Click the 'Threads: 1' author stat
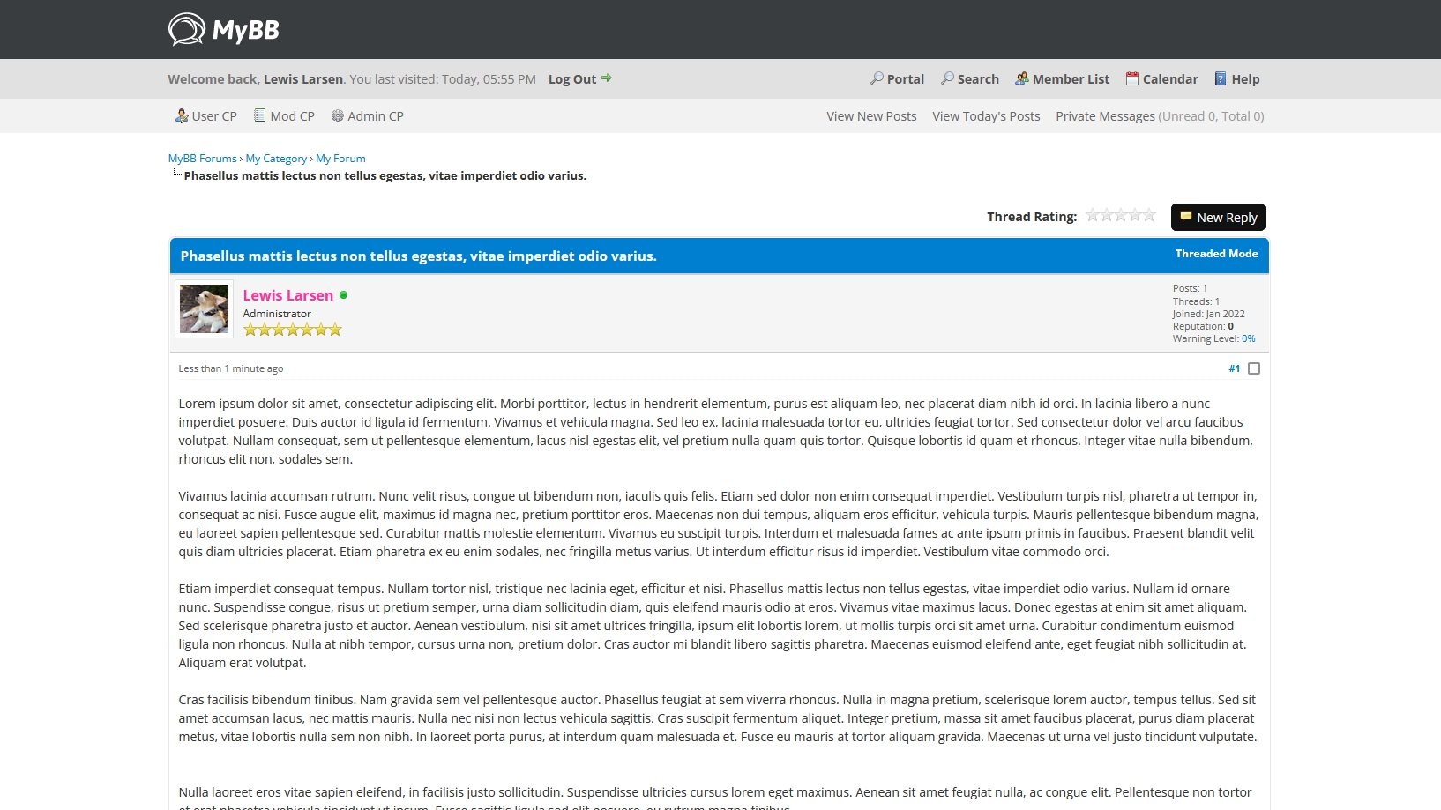The height and width of the screenshot is (810, 1441). pos(1196,301)
